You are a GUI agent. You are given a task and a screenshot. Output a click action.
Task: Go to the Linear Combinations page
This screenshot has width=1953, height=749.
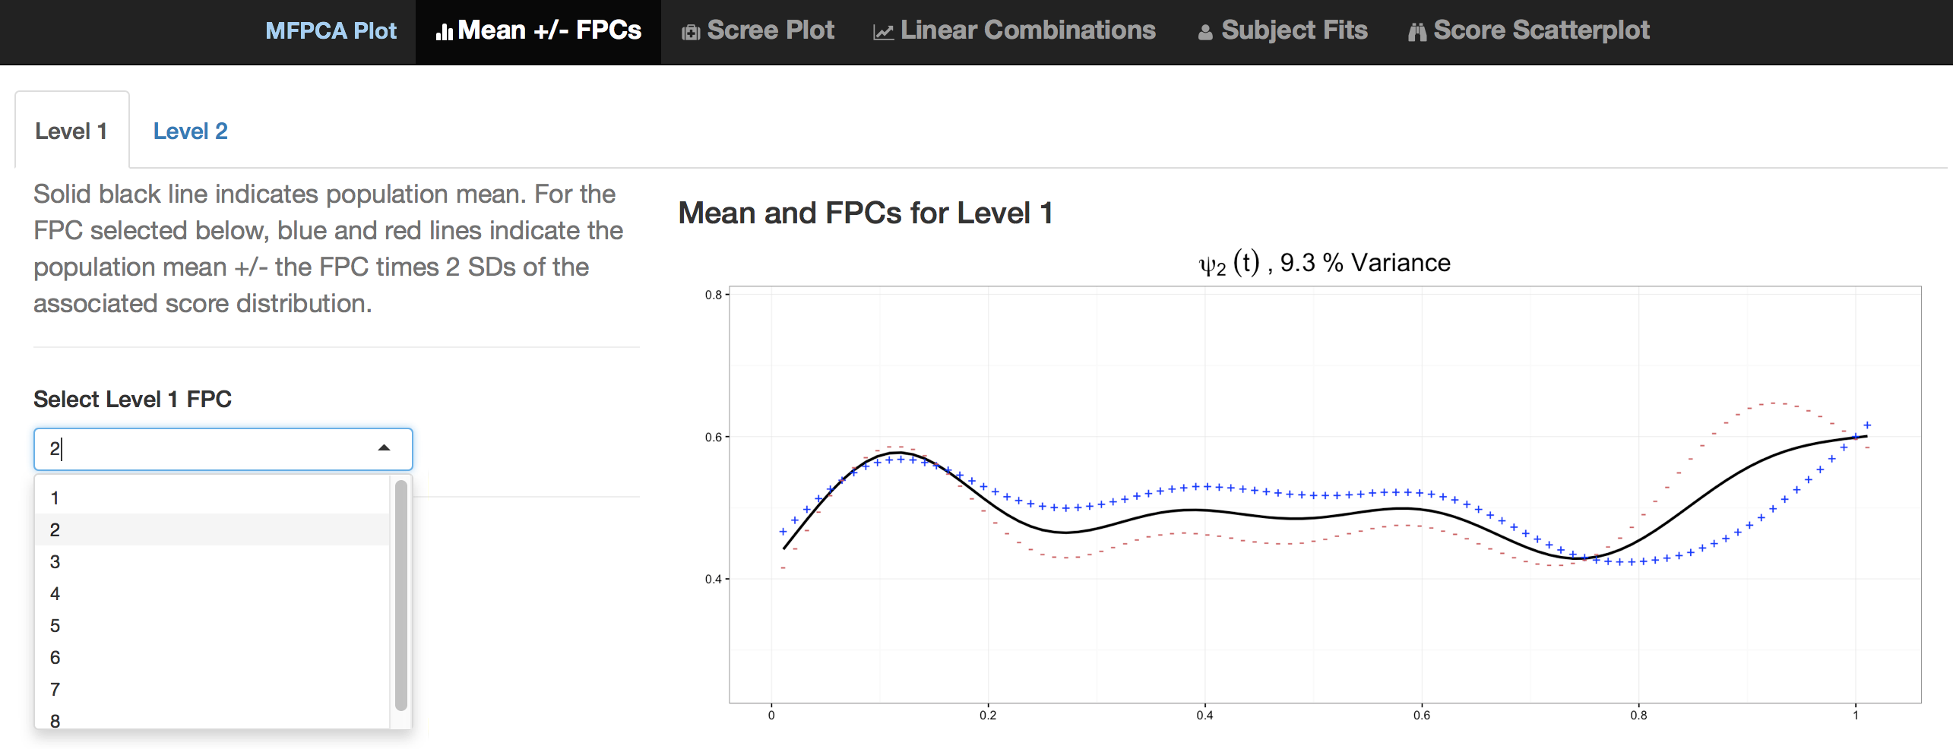[1027, 30]
